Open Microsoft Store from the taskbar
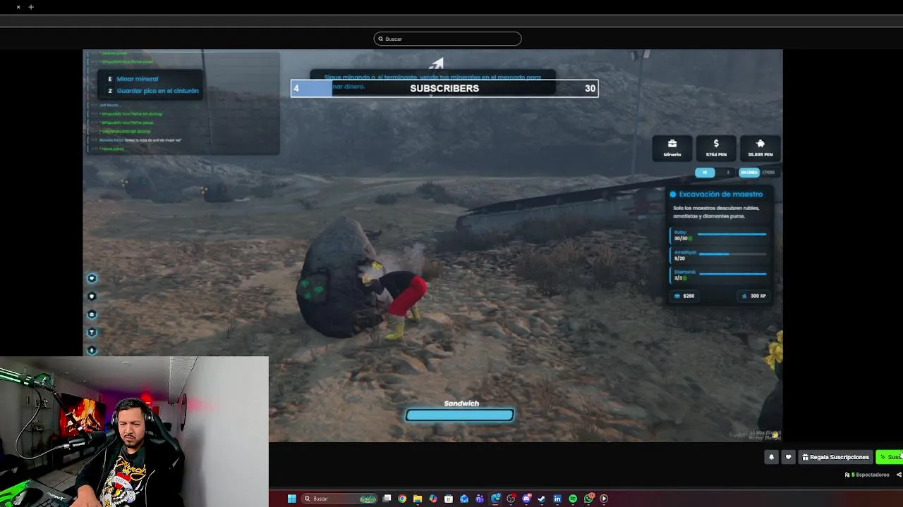 click(x=449, y=499)
